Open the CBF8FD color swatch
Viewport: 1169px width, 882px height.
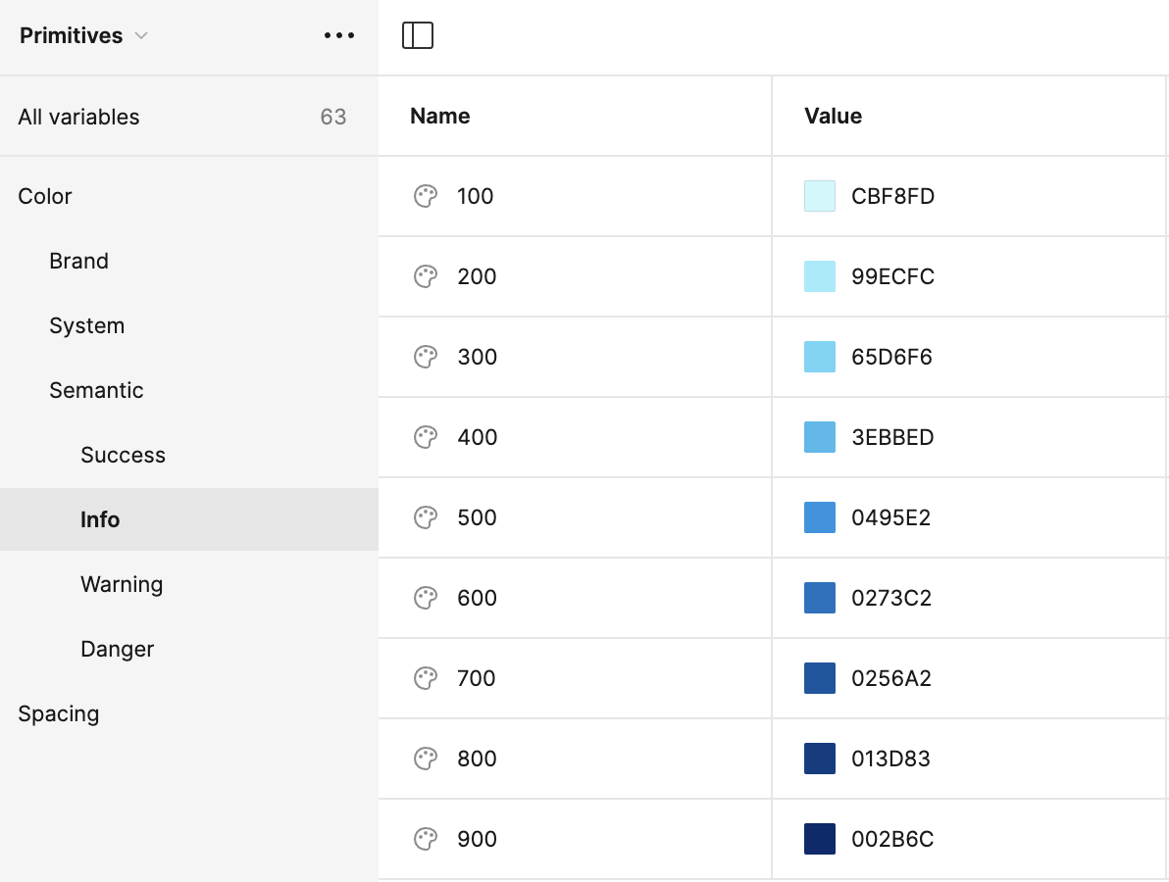pos(820,196)
